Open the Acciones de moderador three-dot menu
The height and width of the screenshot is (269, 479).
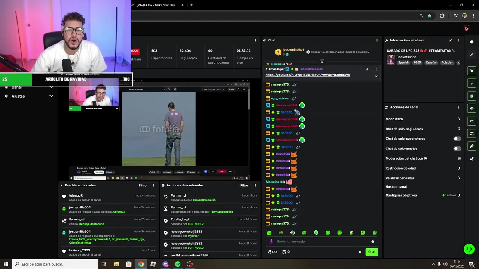[255, 185]
